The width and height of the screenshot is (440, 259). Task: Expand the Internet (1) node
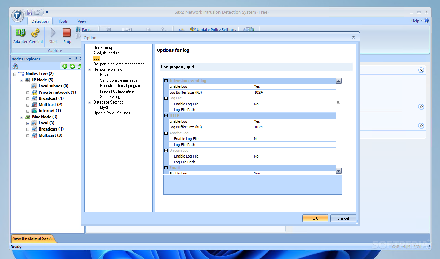28,111
